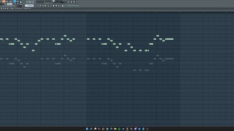Open the Piano roll channel title menu

24,9
